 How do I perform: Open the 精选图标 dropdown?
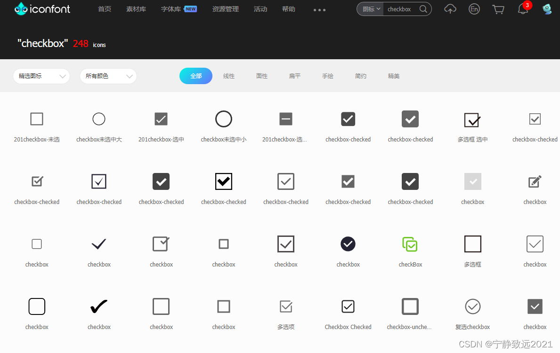pyautogui.click(x=41, y=76)
